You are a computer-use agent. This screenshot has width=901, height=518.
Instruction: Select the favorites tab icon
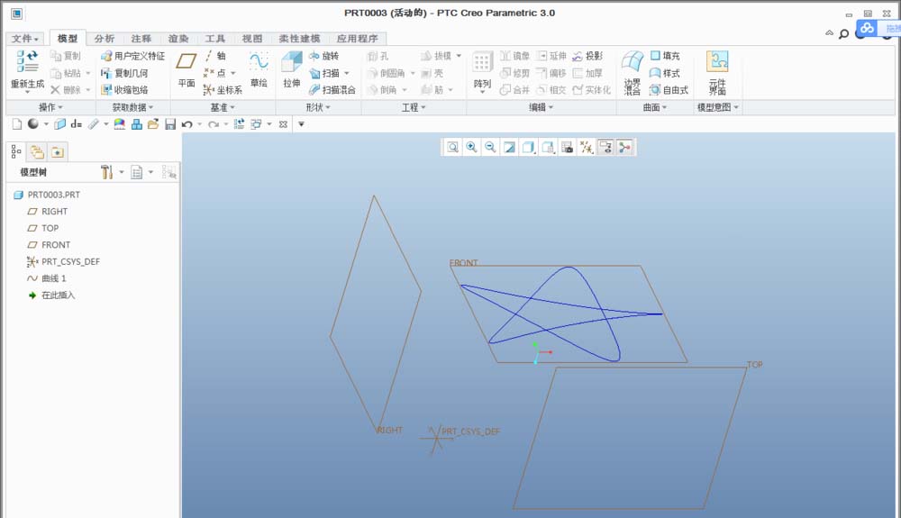click(58, 151)
